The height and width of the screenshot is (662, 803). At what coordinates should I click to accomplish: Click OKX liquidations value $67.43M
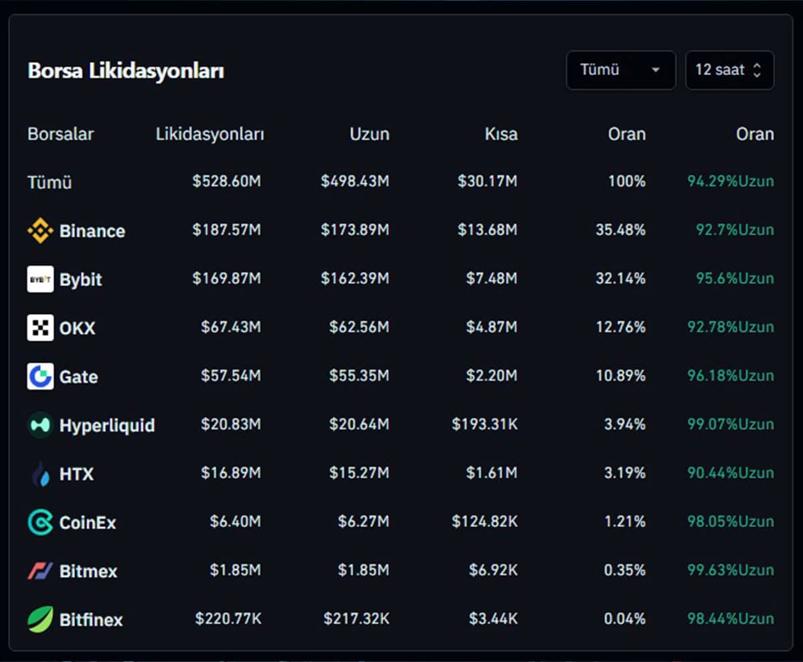[231, 327]
